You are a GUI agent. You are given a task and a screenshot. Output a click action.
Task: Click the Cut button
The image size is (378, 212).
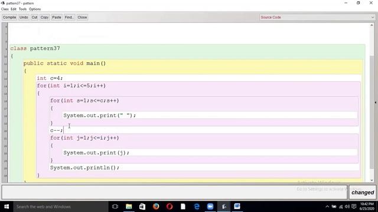click(34, 17)
